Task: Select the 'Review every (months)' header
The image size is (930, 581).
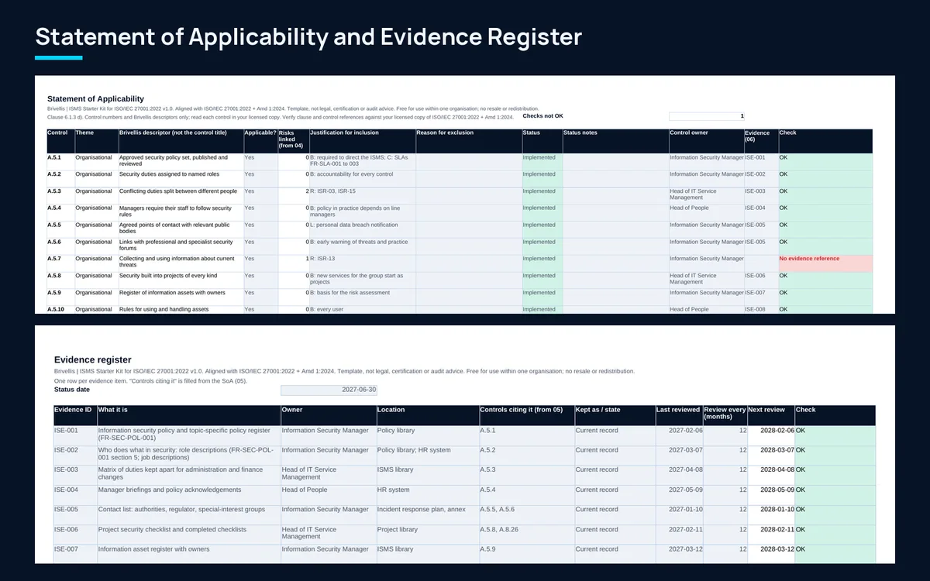Action: pos(725,415)
